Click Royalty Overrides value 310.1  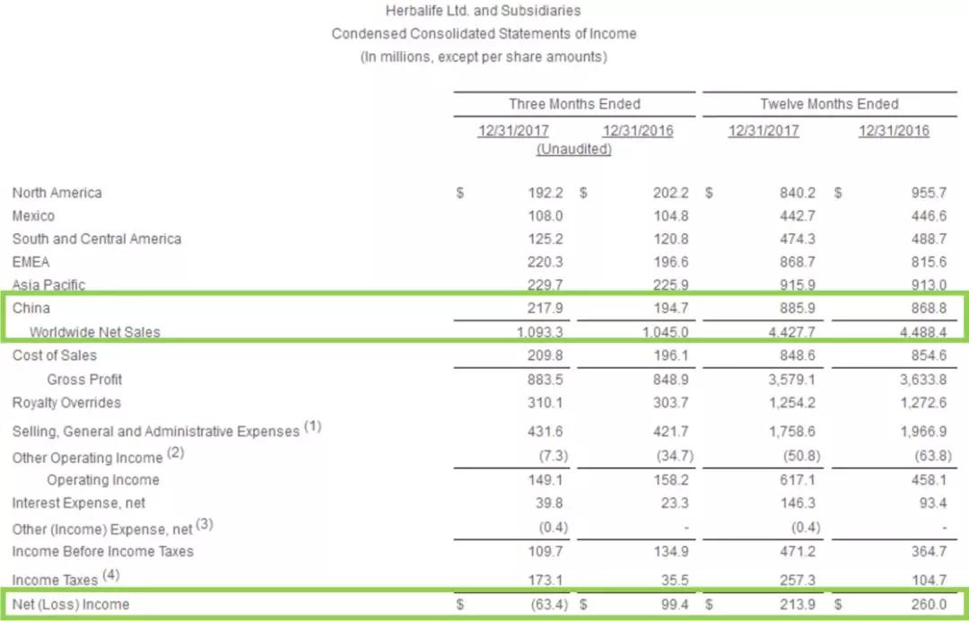[x=546, y=403]
